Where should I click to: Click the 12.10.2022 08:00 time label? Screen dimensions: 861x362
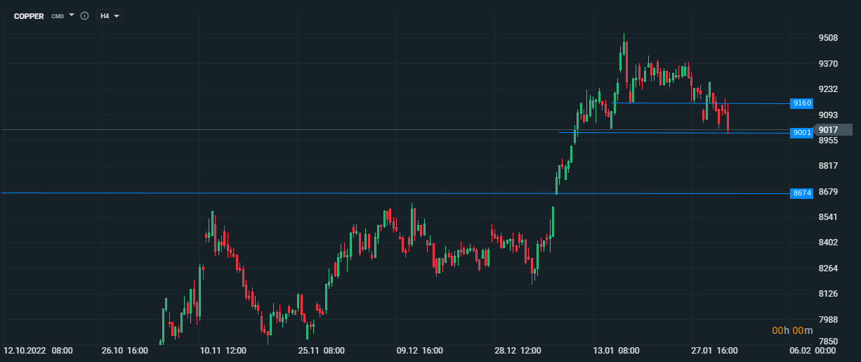click(x=39, y=350)
